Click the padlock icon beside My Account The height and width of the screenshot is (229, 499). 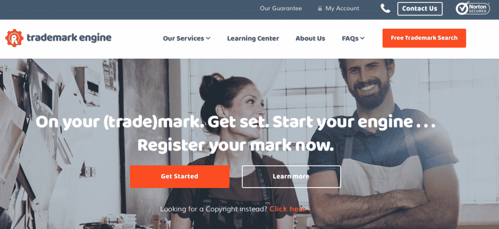coord(320,9)
